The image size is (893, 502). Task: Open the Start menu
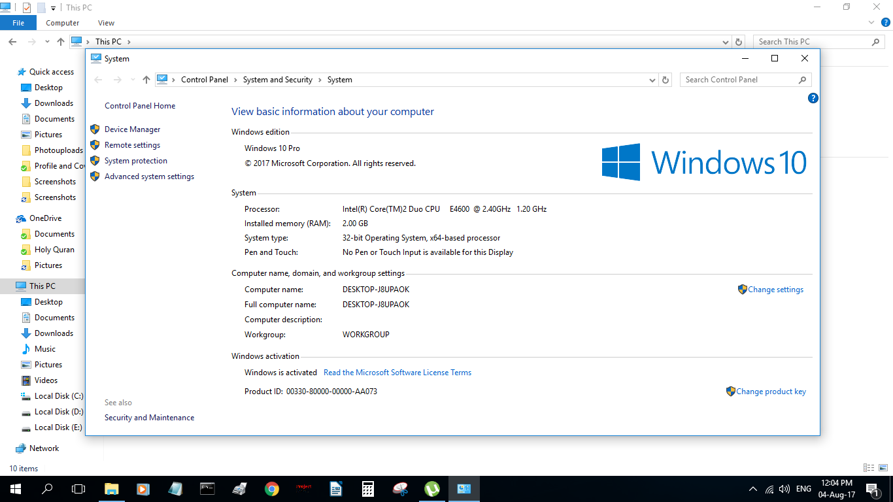tap(16, 489)
